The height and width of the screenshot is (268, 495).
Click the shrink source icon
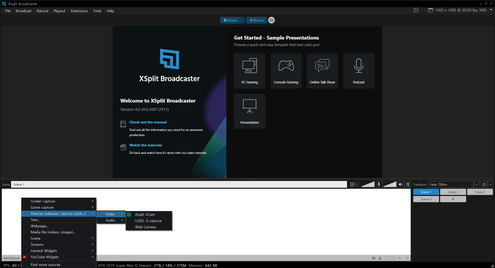point(393,258)
